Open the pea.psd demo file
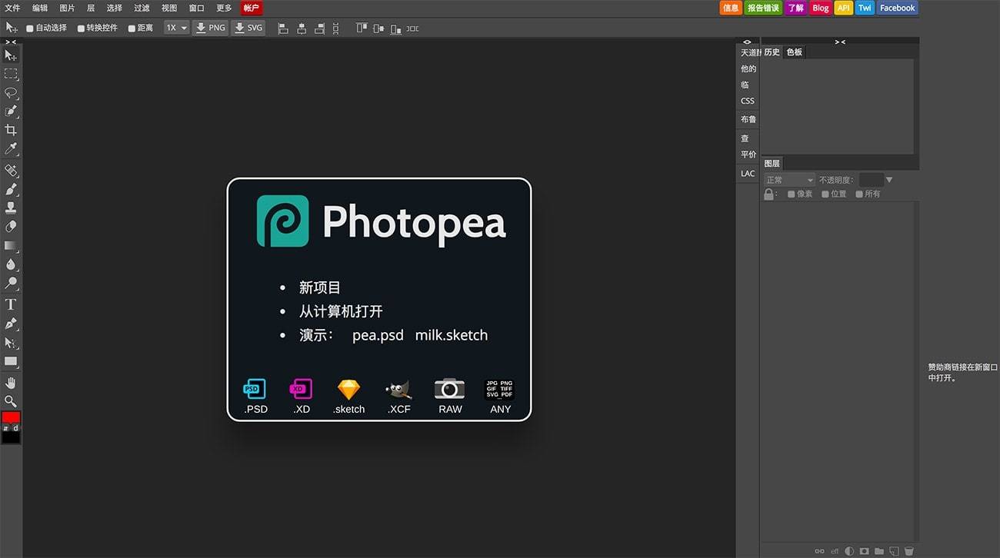Screen dimensions: 1000x558 pos(378,335)
